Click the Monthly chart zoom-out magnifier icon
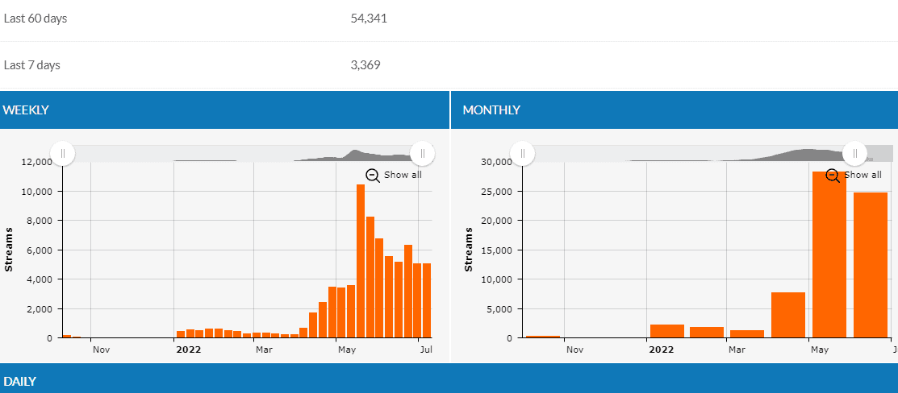The height and width of the screenshot is (393, 898). pos(833,175)
